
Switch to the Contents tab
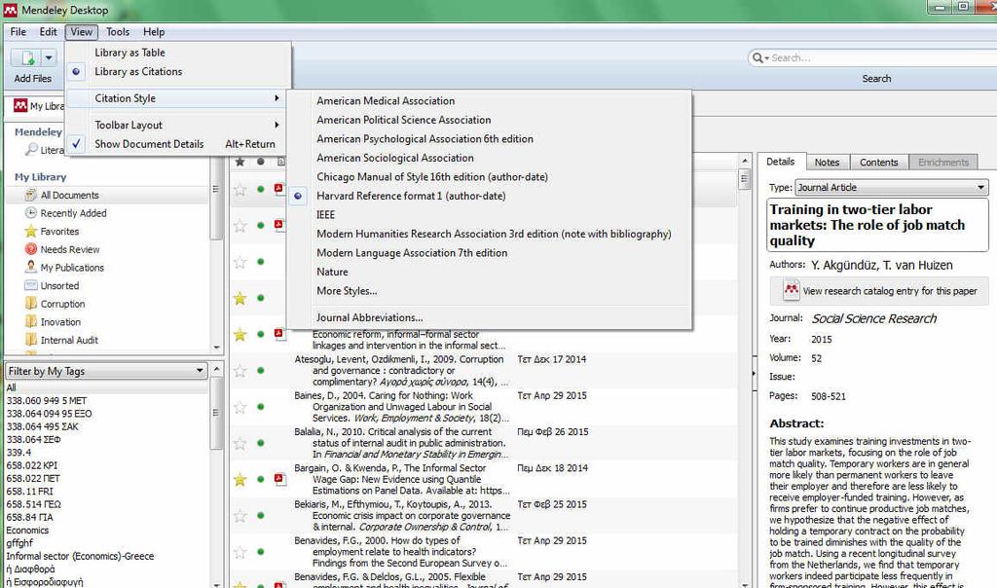tap(879, 163)
